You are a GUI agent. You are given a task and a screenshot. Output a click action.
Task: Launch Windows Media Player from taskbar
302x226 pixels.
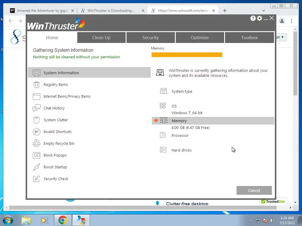44,220
